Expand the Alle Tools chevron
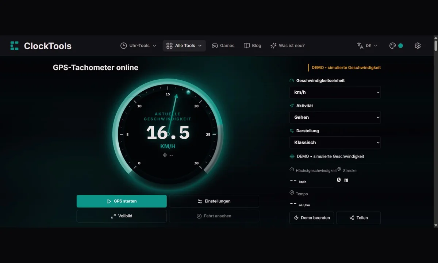The image size is (438, 263). coord(200,46)
